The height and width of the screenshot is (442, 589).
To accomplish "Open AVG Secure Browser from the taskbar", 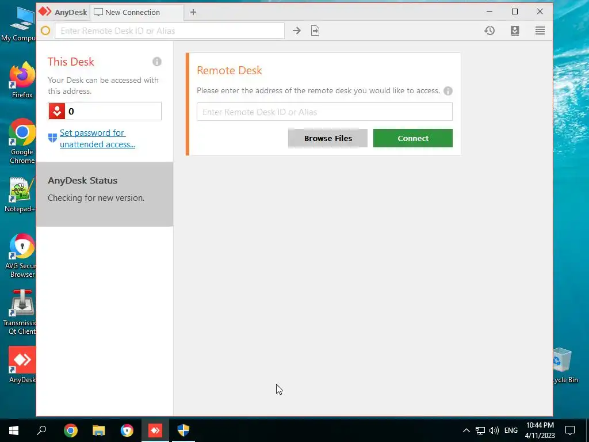I will 127,430.
